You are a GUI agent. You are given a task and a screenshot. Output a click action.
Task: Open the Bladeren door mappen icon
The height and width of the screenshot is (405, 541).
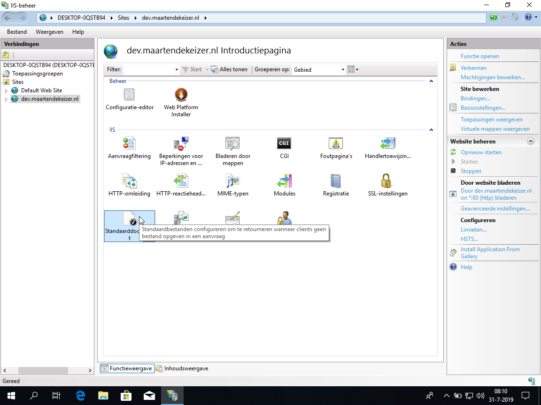(232, 143)
